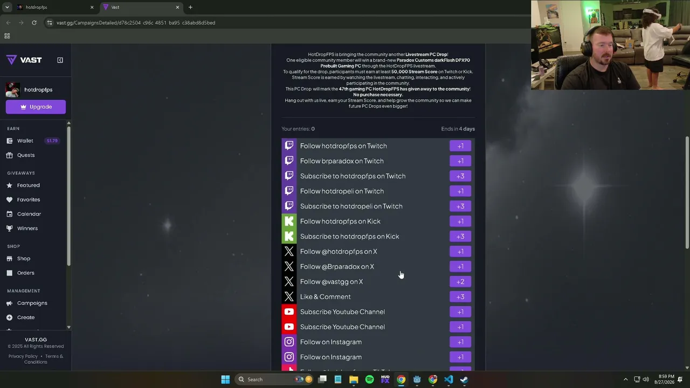Click the Kick icon beside Subscribe to hotdropfps on Kick
The image size is (690, 388).
289,236
